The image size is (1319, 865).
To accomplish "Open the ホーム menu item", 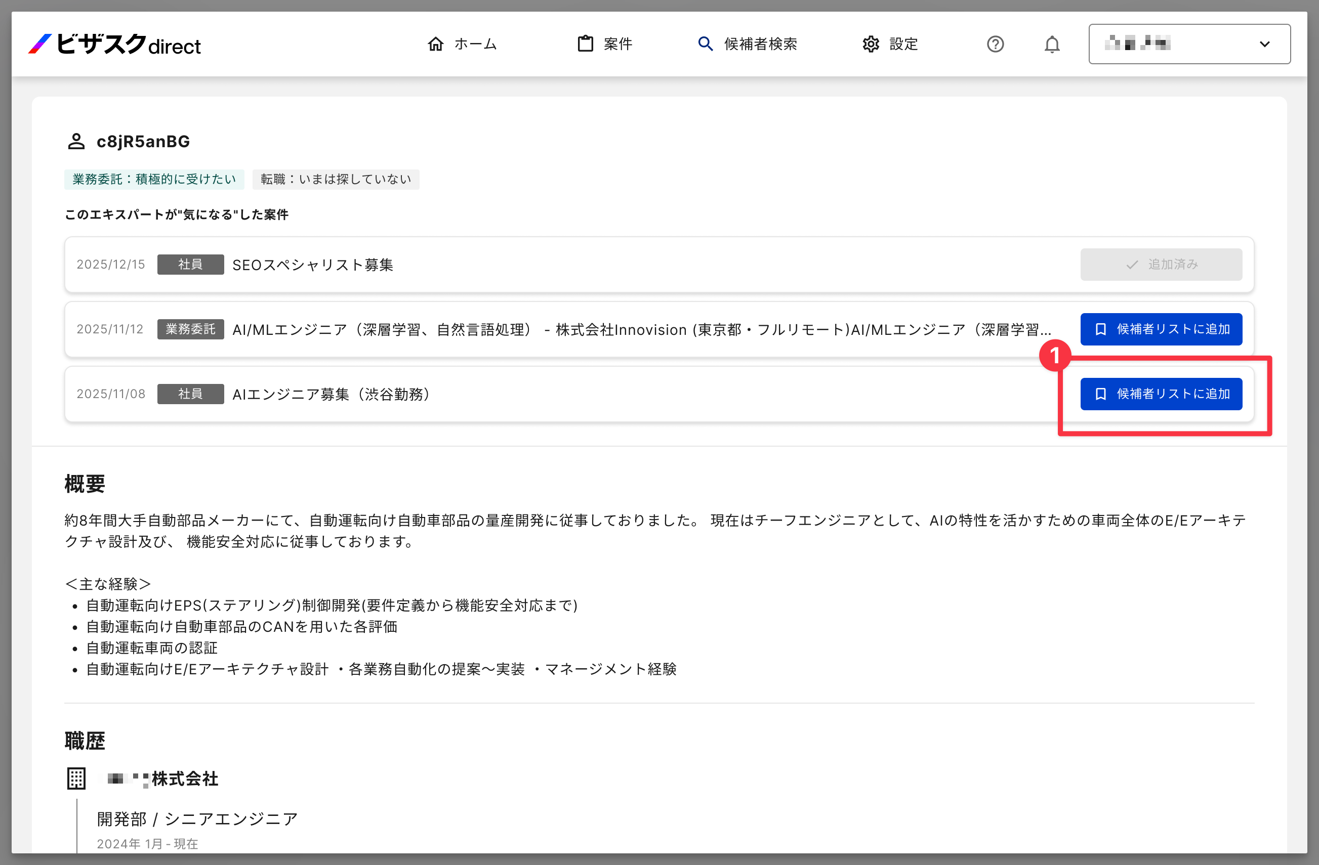I will pyautogui.click(x=462, y=44).
